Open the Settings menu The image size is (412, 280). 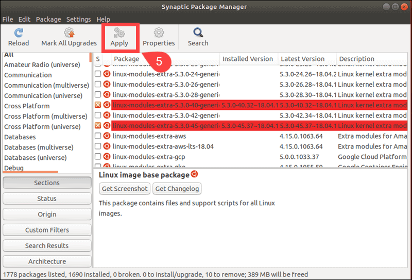[79, 20]
